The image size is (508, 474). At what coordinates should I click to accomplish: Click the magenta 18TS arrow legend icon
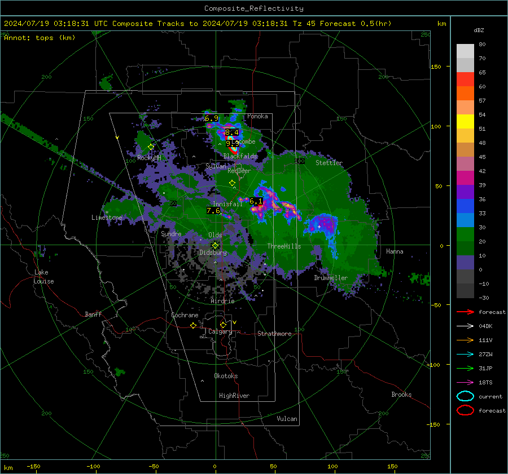(465, 383)
